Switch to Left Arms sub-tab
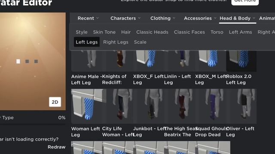 click(x=241, y=32)
